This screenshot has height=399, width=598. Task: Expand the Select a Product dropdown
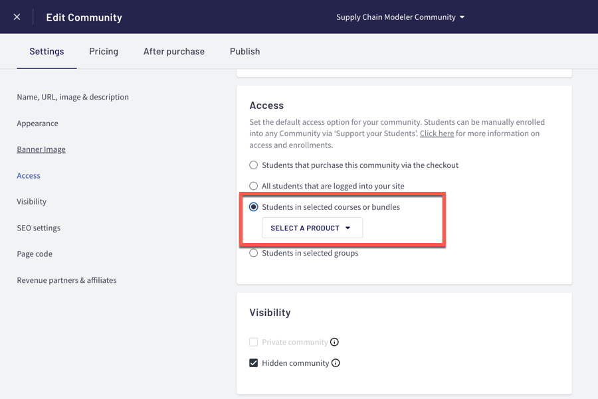(x=312, y=228)
